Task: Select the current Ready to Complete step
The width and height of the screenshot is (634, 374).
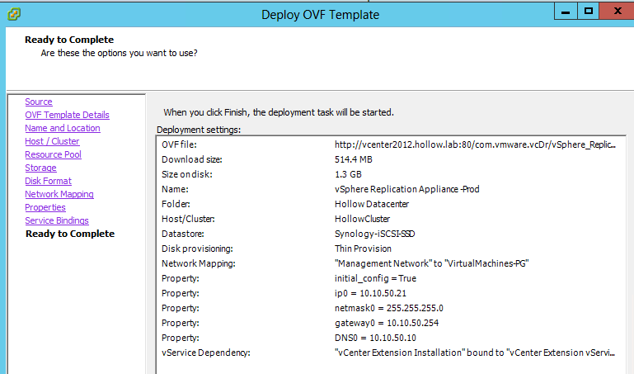Action: (70, 234)
